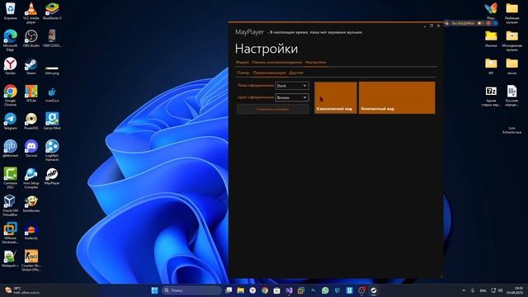Image resolution: width=528 pixels, height=297 pixels.
Task: Select the Компактный вид tile
Action: (x=397, y=97)
